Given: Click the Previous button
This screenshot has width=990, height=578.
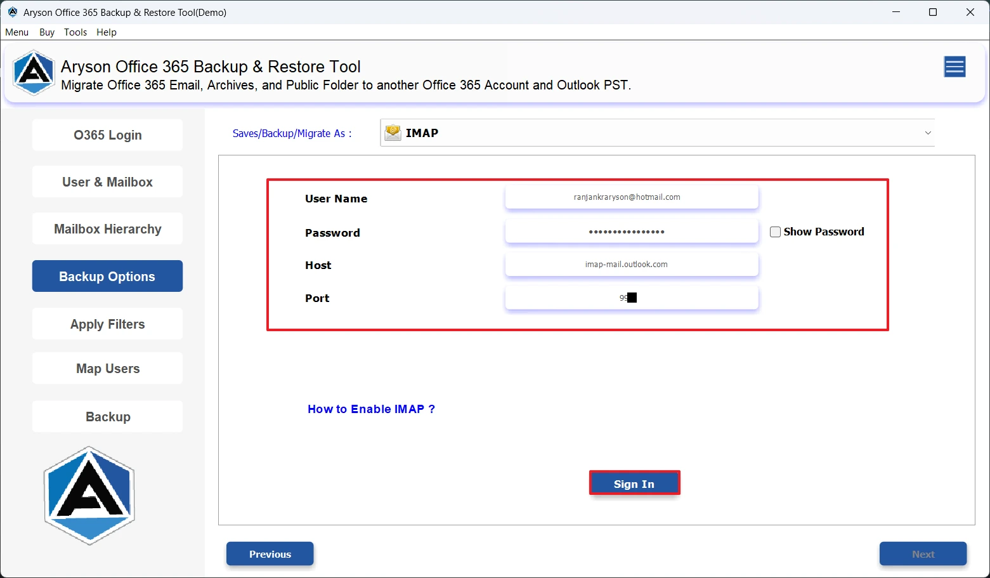Looking at the screenshot, I should click(x=270, y=554).
